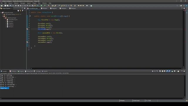Close the AnimalFarm.java editor tab

pyautogui.click(x=39, y=9)
